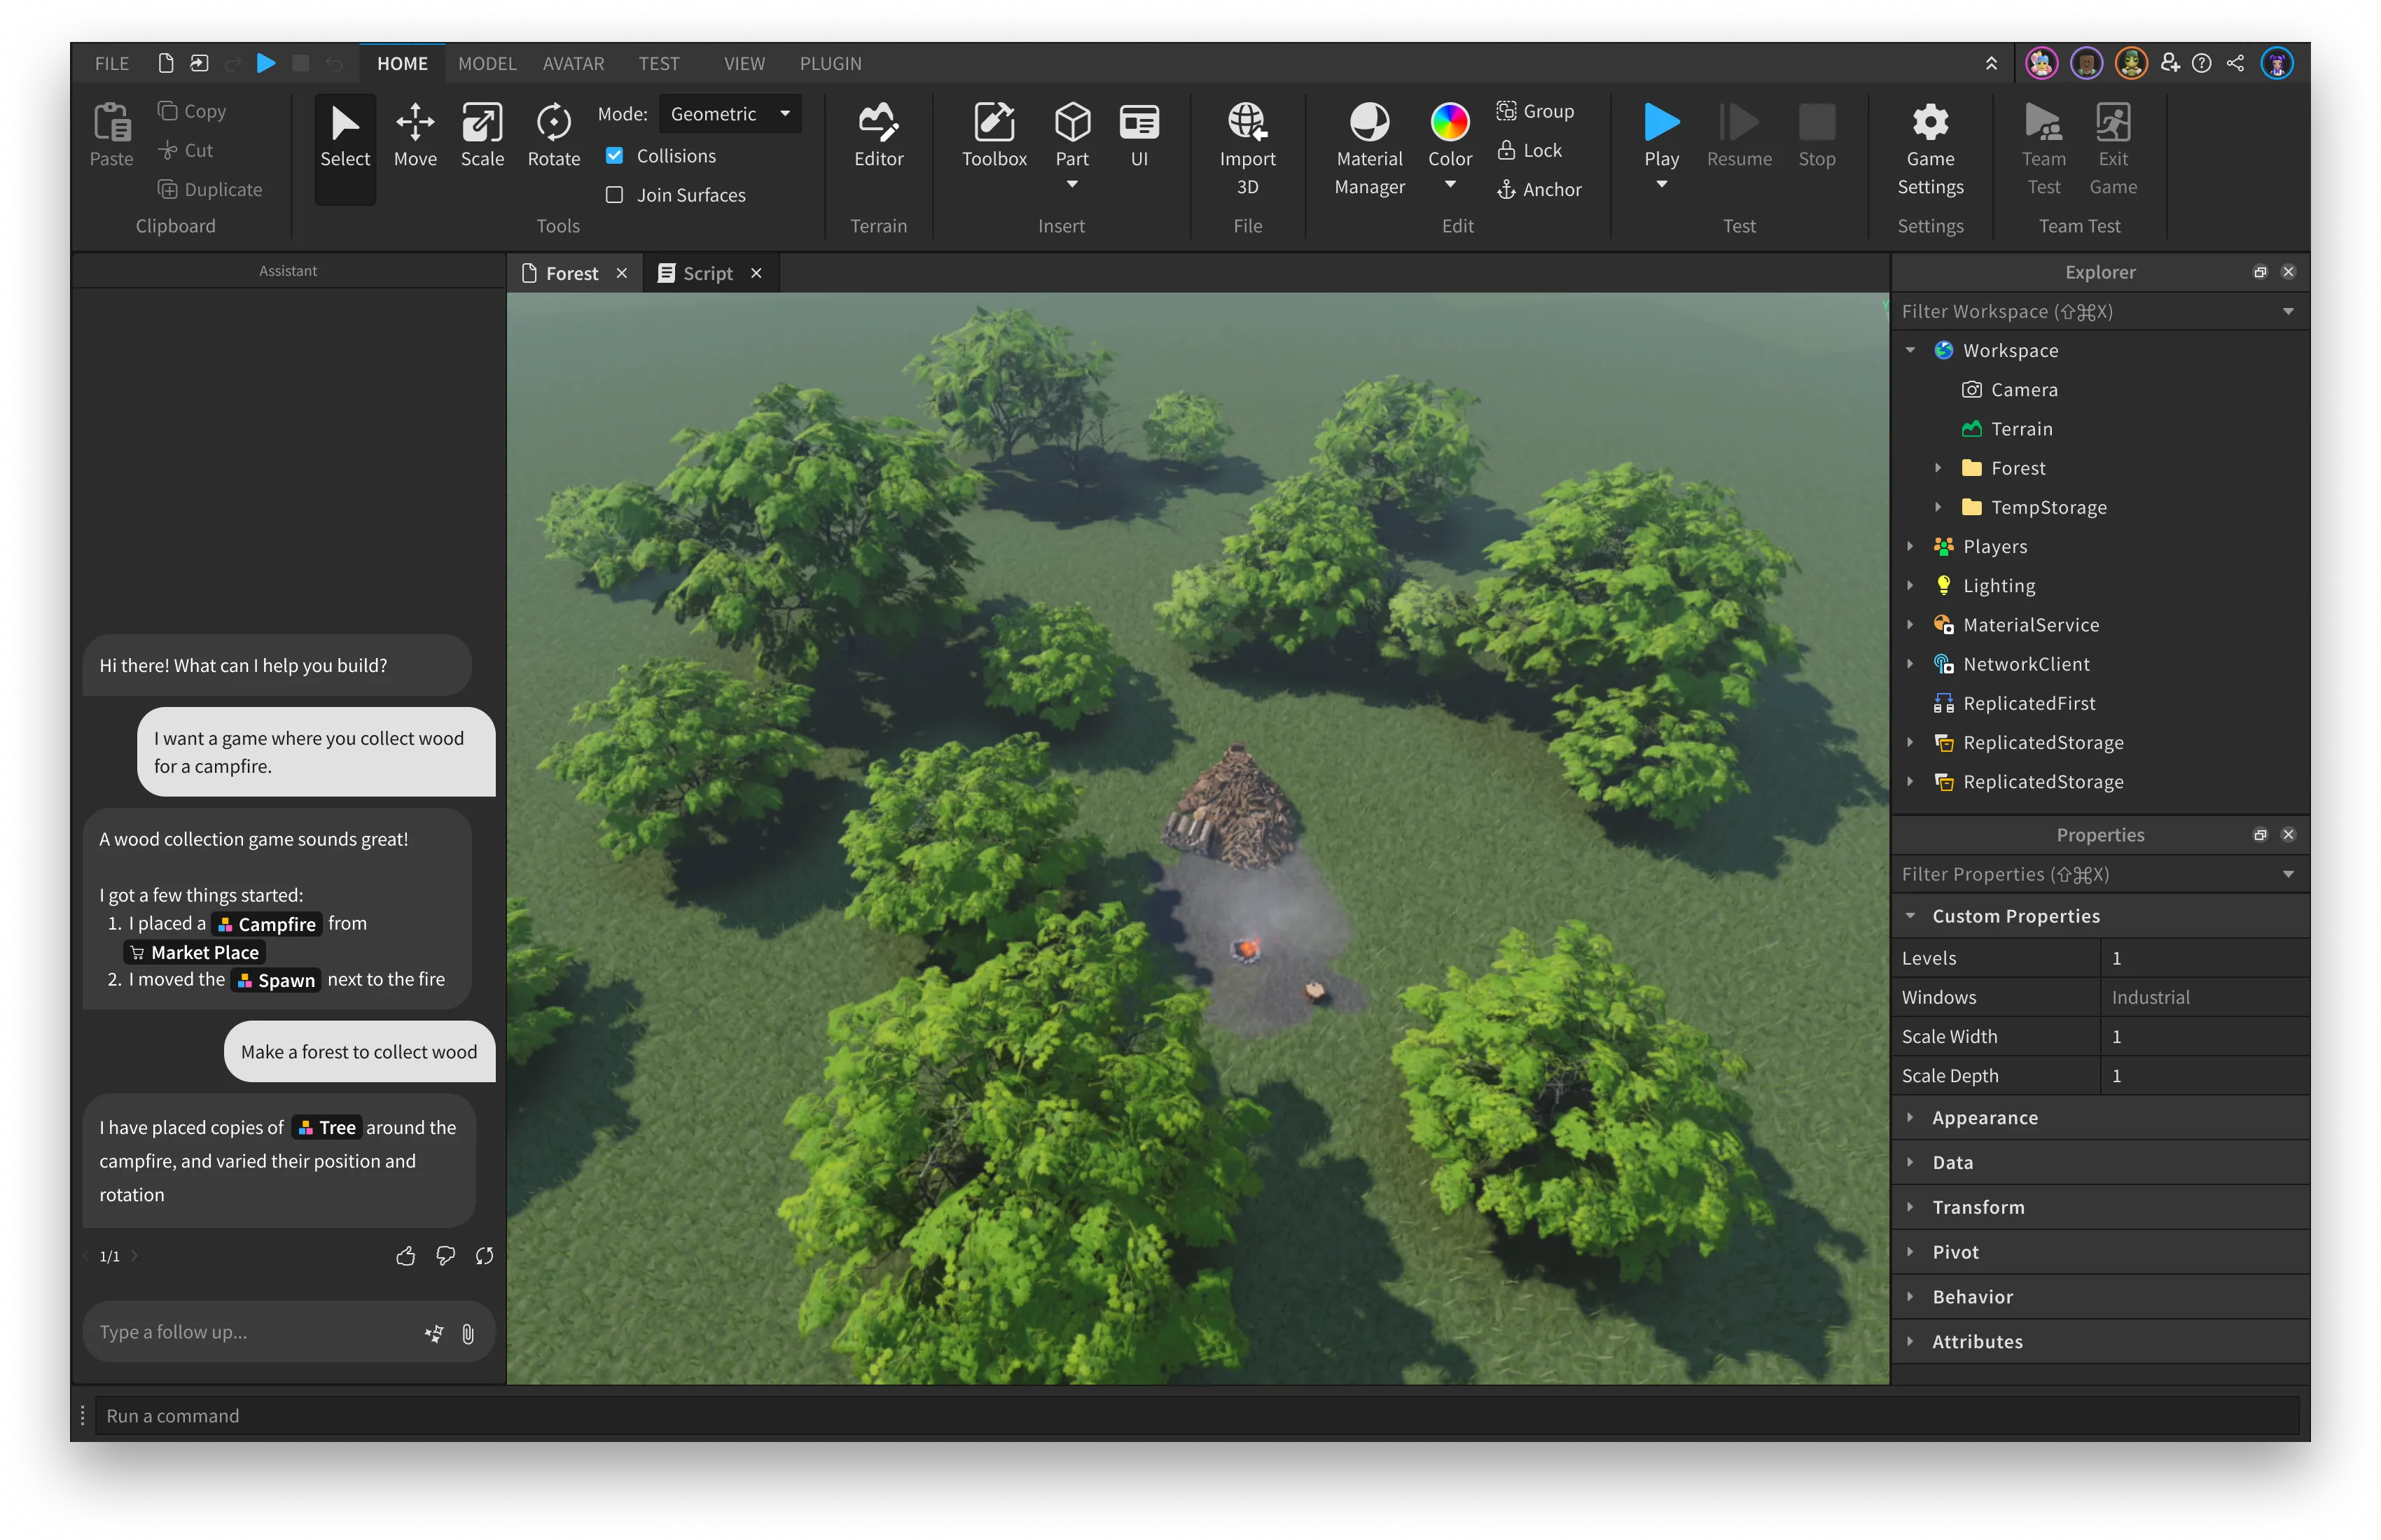The width and height of the screenshot is (2381, 1540).
Task: Expand the Appearance properties section
Action: click(1910, 1118)
